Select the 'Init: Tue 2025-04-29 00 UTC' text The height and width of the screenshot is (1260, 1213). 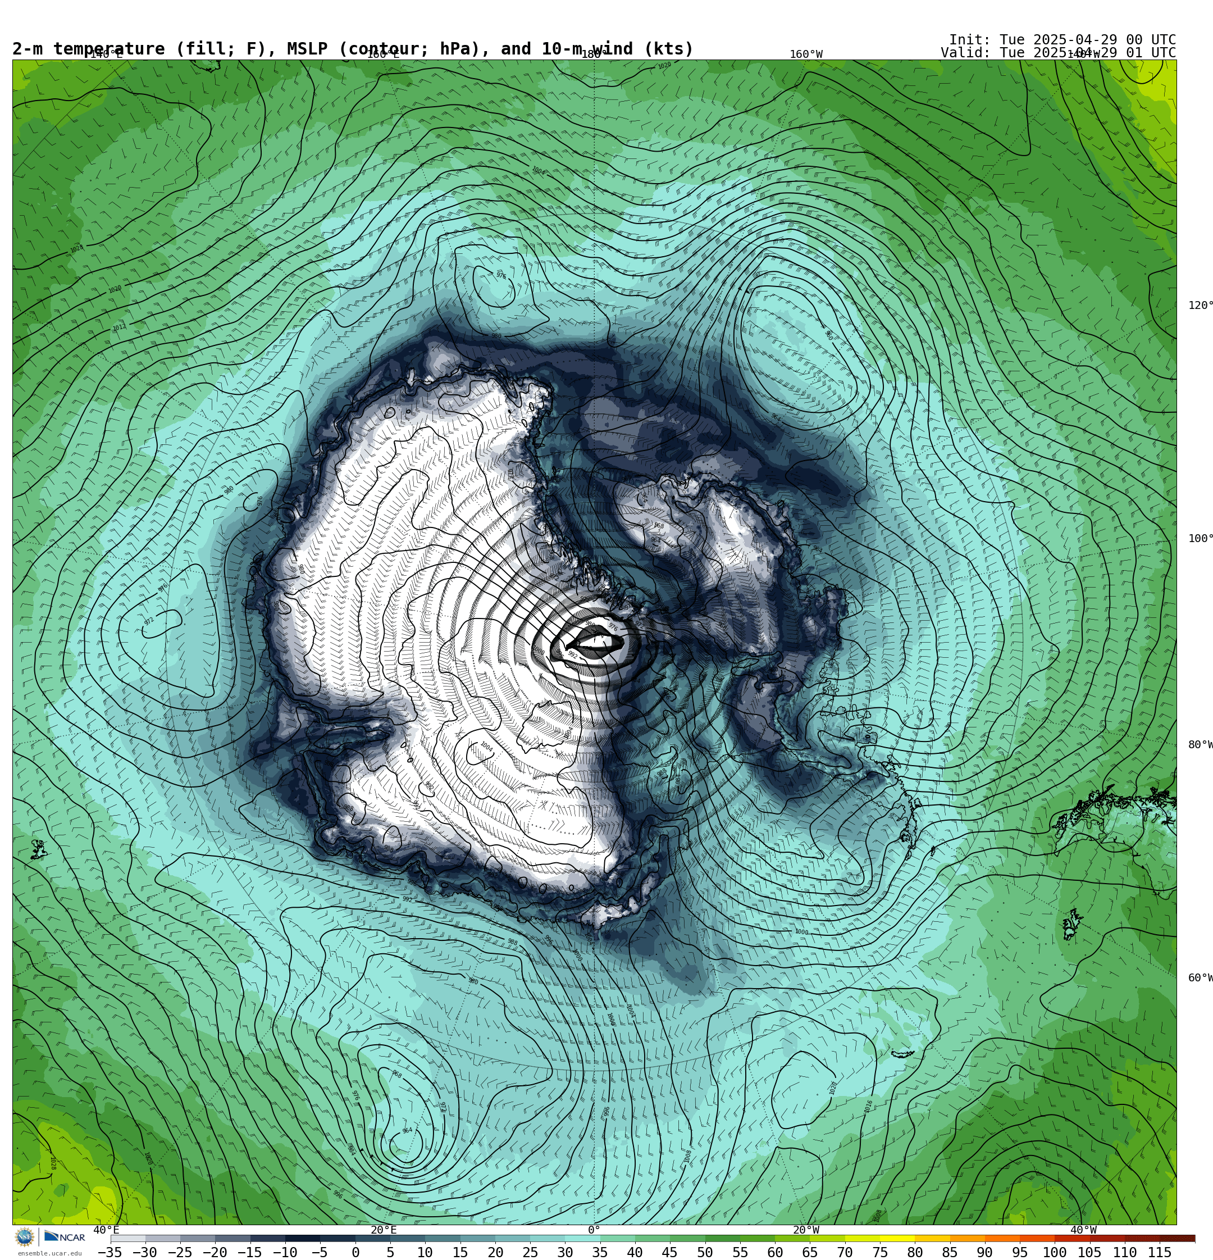tap(1062, 40)
